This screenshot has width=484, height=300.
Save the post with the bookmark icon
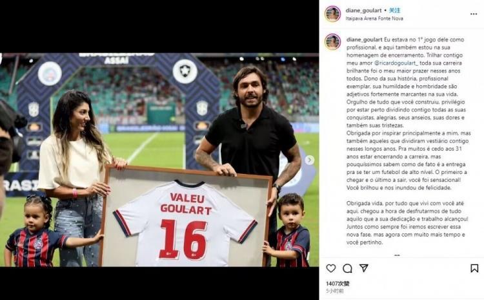474,268
